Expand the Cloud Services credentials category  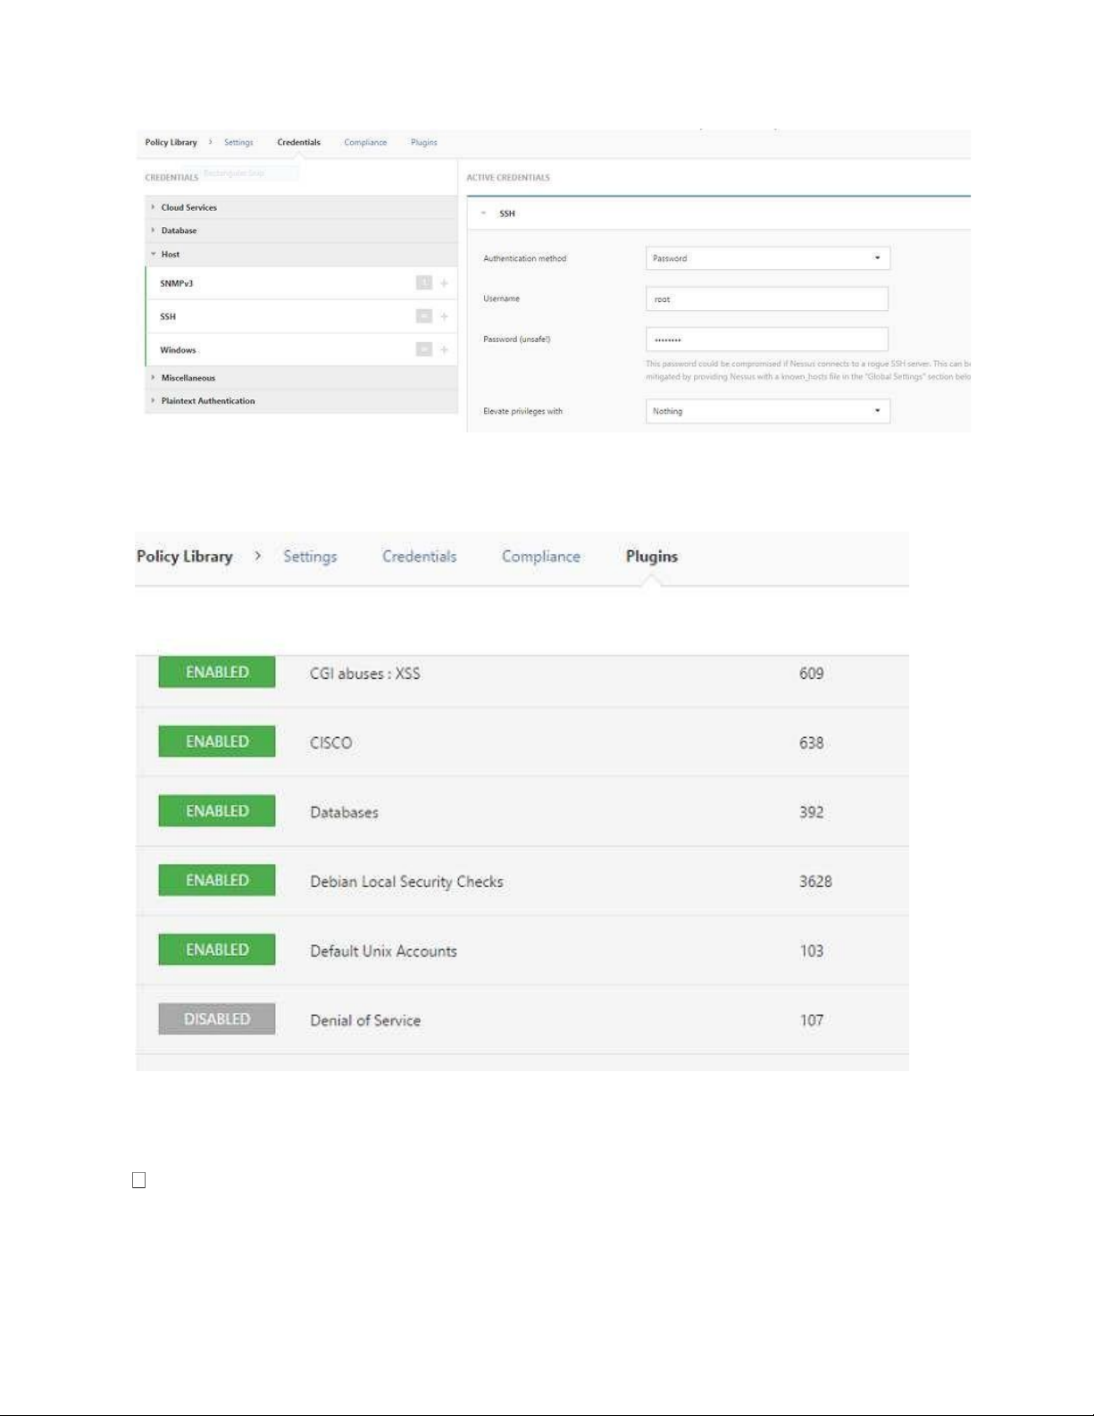tap(301, 207)
